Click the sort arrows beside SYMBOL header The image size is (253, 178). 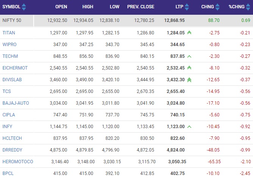tap(24, 7)
